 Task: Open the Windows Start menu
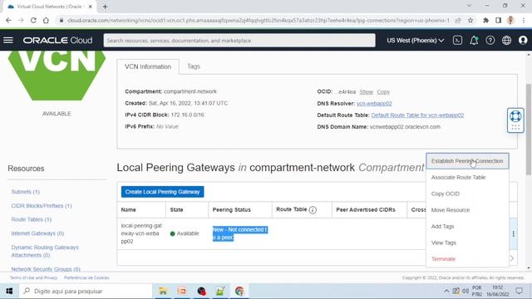(x=9, y=292)
